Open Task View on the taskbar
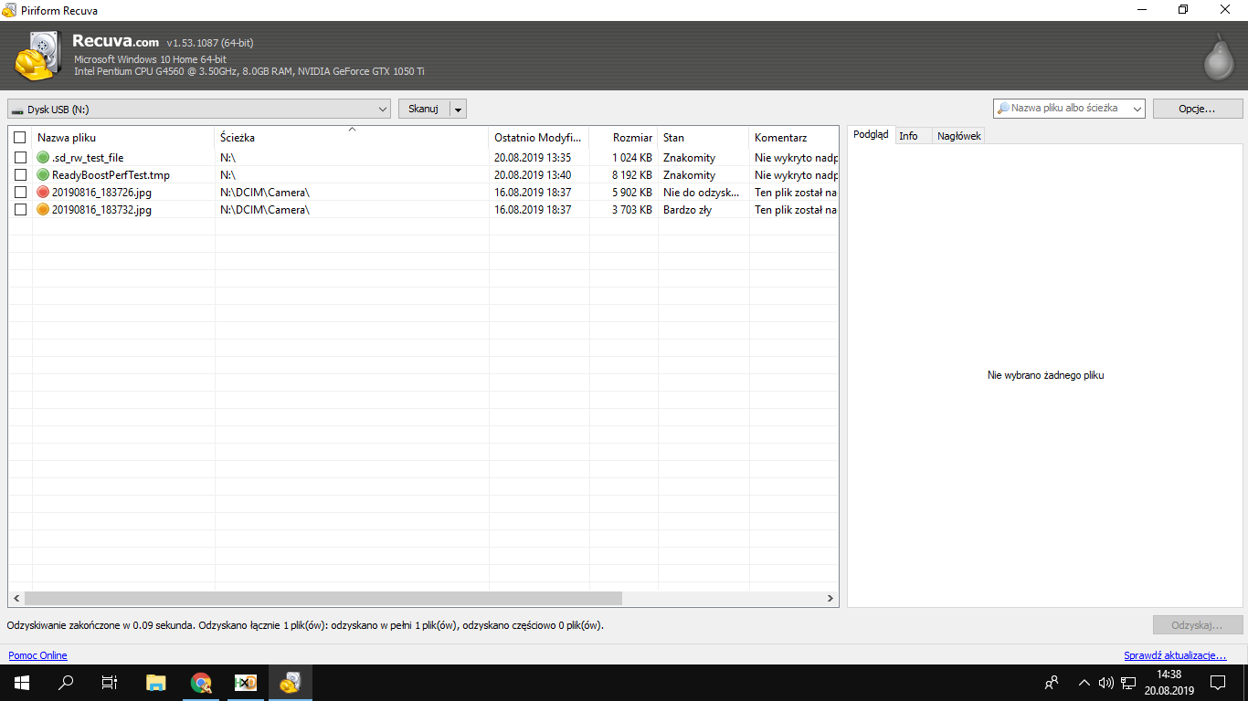The height and width of the screenshot is (701, 1248). click(x=110, y=683)
